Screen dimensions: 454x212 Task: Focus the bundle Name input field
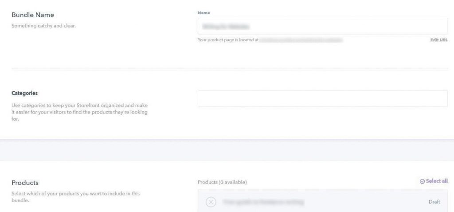click(x=323, y=26)
